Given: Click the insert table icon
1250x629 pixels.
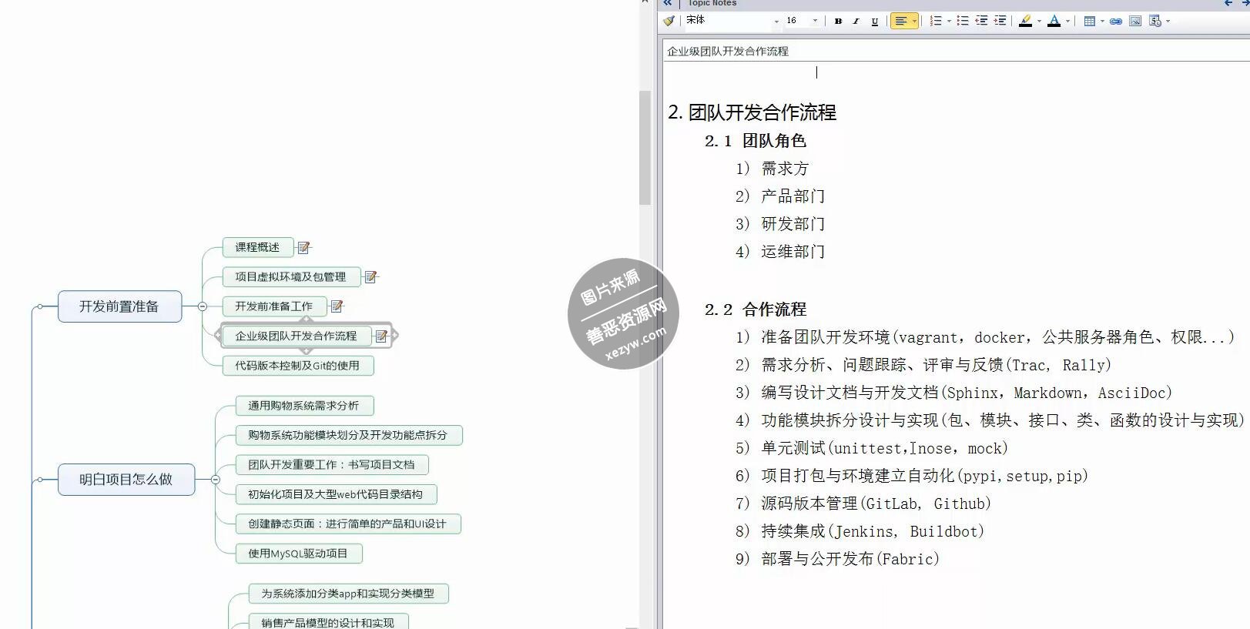Looking at the screenshot, I should tap(1089, 22).
